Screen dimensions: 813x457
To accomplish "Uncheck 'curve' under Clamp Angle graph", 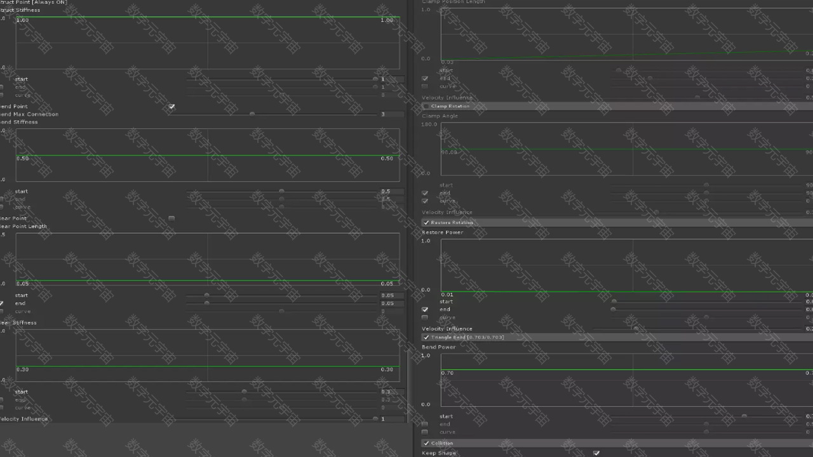I will (425, 201).
